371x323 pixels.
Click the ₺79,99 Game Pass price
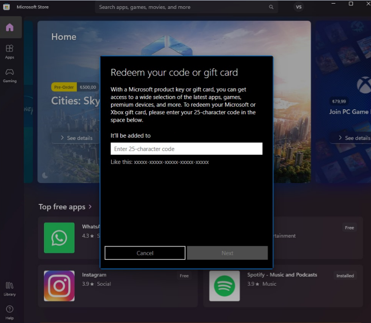point(339,101)
